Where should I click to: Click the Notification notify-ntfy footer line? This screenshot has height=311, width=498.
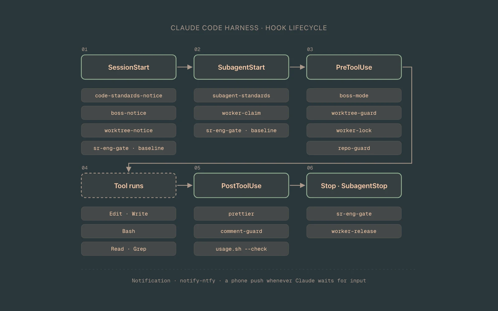coord(249,281)
